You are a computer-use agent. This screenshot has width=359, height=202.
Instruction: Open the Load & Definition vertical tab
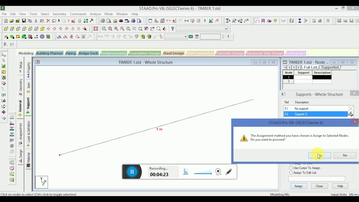click(x=28, y=134)
